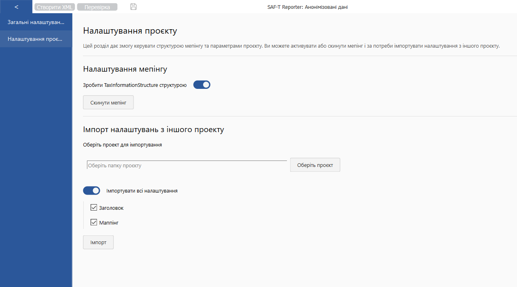Screen dimensions: 517x287
Task: Select the Налаштування проєкту sidebar tab
Action: pos(36,39)
